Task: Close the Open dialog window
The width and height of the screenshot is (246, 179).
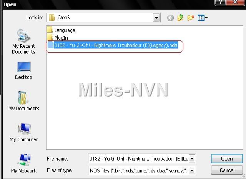Action: [235, 2]
